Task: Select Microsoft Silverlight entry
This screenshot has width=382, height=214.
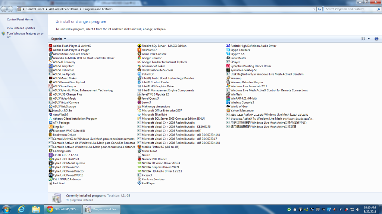Action: [x=152, y=114]
